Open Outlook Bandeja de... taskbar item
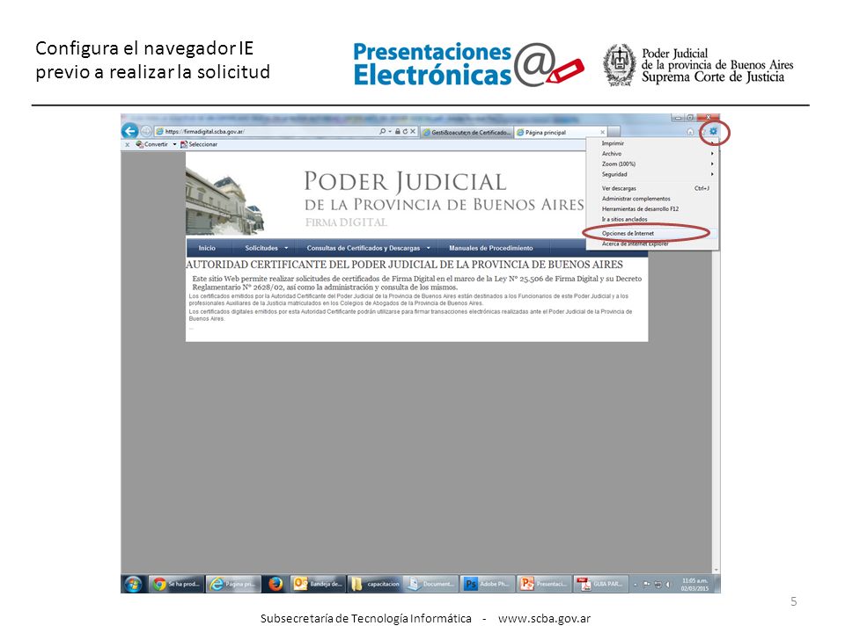Viewport: 845px width, 633px height. click(318, 584)
